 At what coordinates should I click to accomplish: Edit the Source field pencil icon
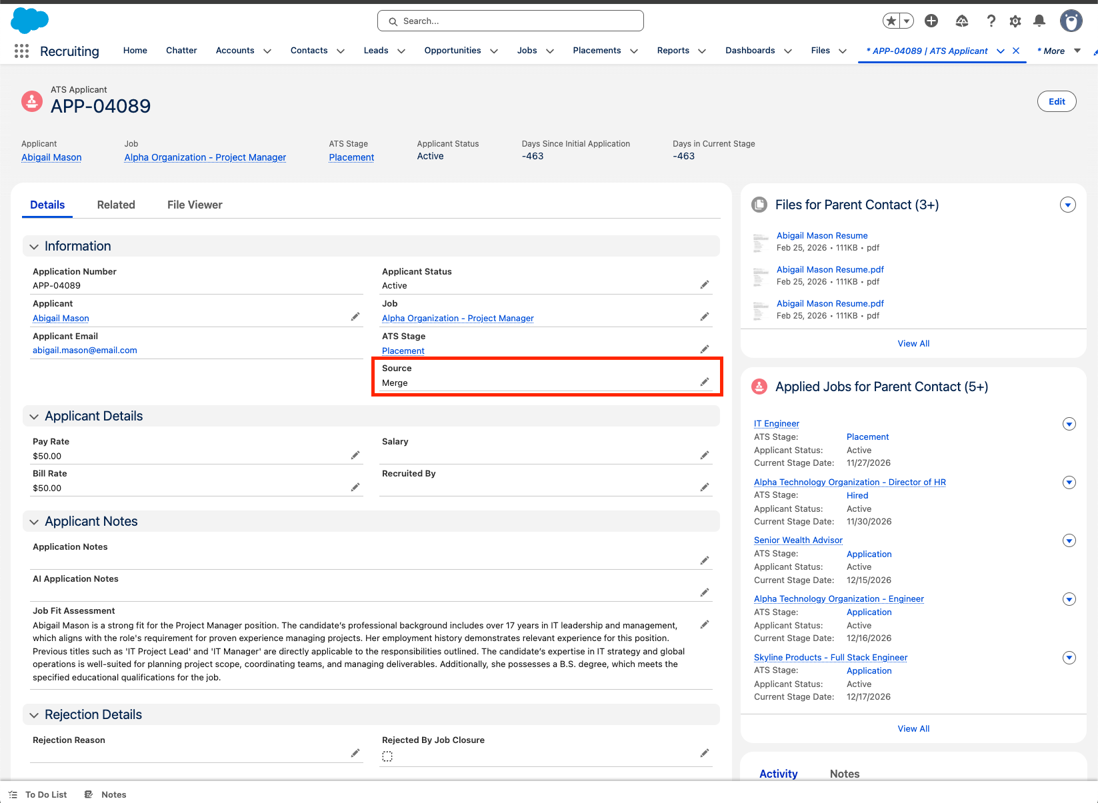704,382
